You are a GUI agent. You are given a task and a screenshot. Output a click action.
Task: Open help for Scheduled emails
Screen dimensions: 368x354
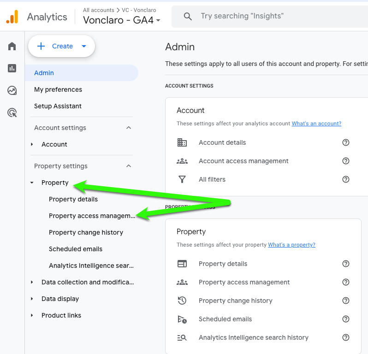pos(346,319)
